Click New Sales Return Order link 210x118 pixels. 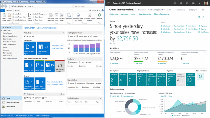[x=55, y=82]
